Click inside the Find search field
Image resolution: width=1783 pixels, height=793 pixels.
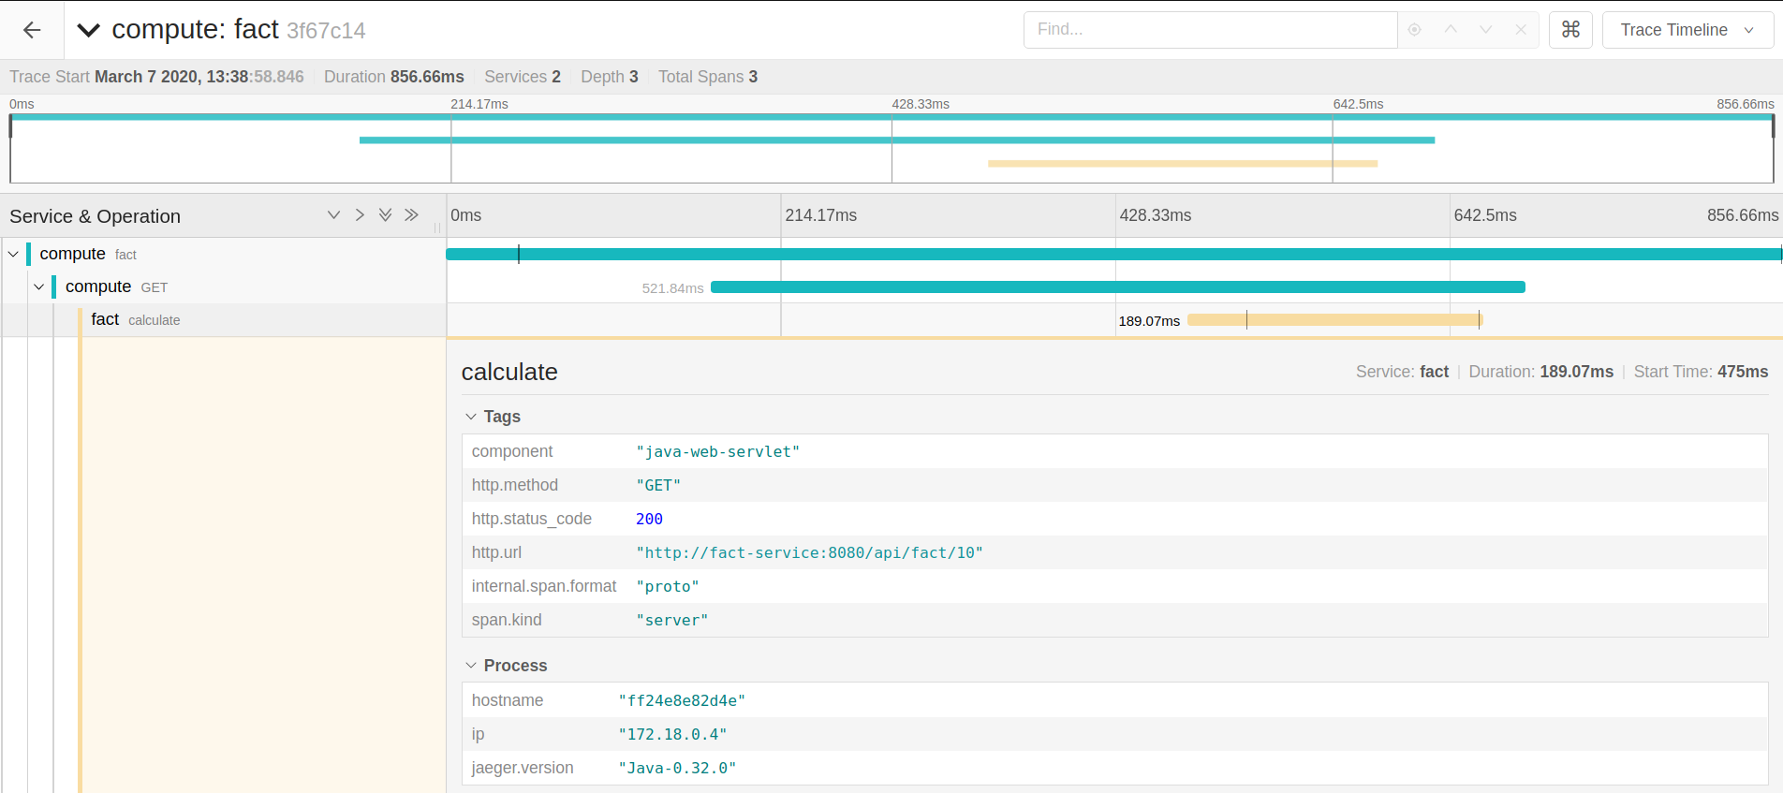tap(1210, 30)
